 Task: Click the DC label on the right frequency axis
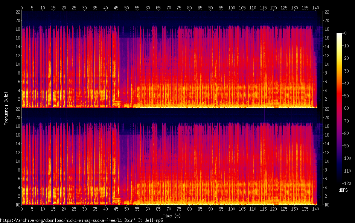[x=327, y=205]
